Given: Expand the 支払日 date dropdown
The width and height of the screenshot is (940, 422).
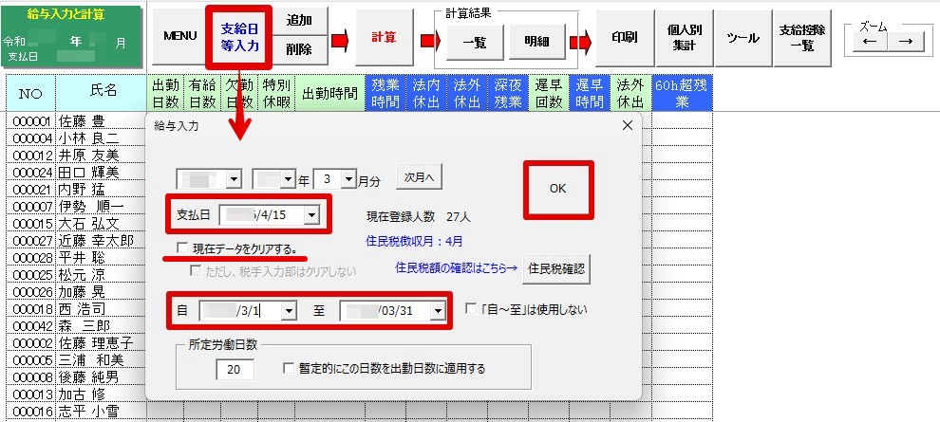Looking at the screenshot, I should [x=311, y=215].
